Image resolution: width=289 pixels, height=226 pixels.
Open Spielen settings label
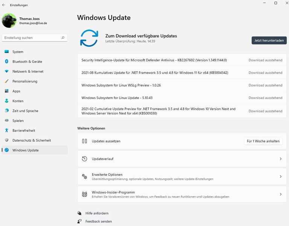pos(18,121)
